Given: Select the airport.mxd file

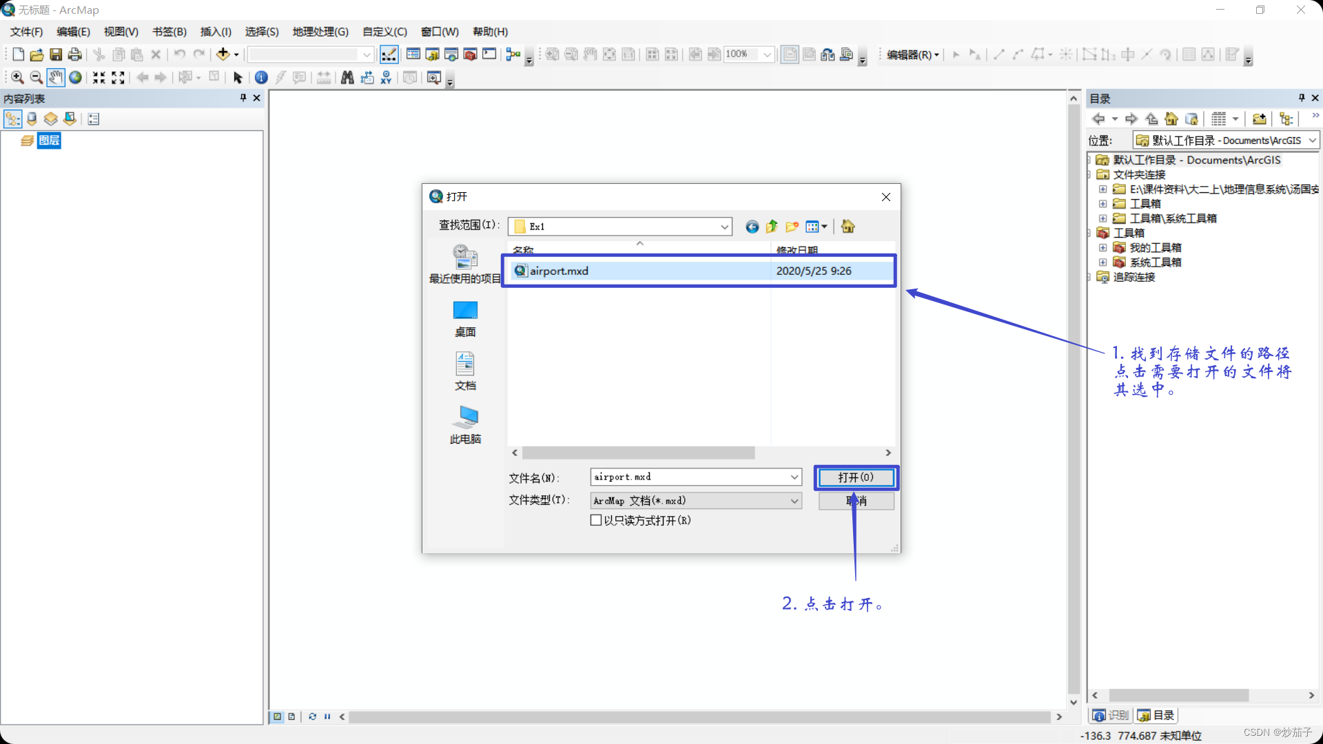Looking at the screenshot, I should pyautogui.click(x=559, y=271).
